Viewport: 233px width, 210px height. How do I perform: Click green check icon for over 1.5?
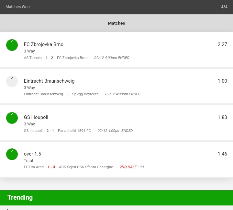click(x=12, y=154)
